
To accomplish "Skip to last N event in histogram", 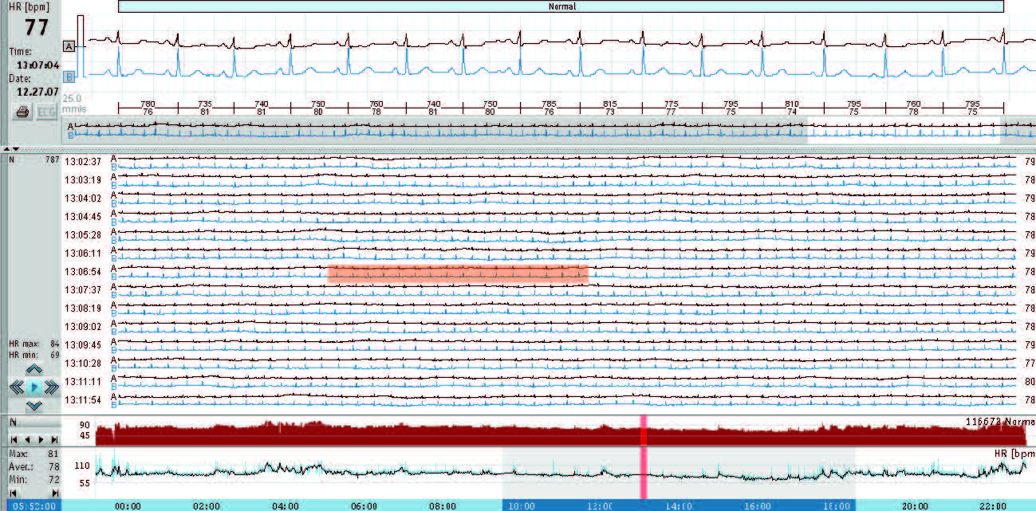I will (53, 439).
